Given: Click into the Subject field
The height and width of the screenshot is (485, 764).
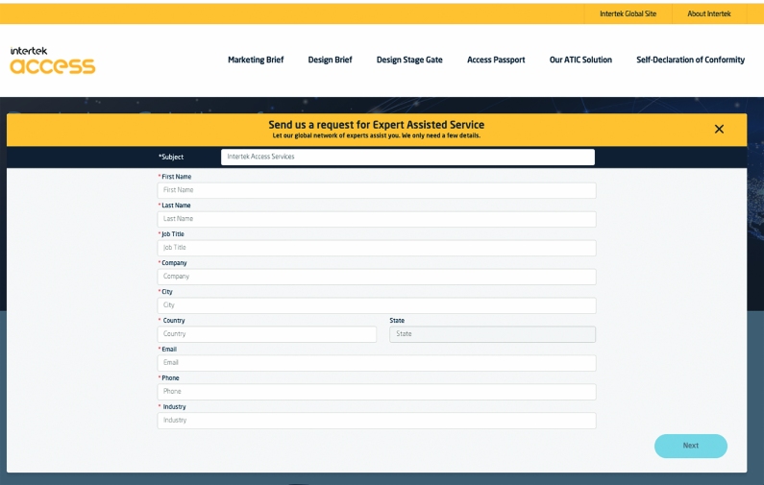Looking at the screenshot, I should click(x=407, y=157).
